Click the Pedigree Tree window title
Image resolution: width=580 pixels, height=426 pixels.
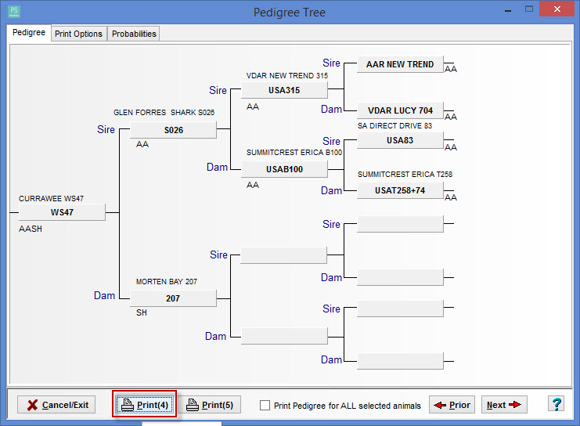click(290, 13)
